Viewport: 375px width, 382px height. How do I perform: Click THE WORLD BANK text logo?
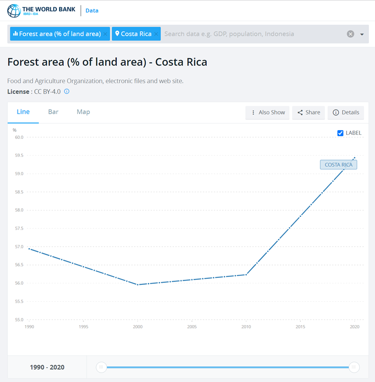(x=49, y=9)
